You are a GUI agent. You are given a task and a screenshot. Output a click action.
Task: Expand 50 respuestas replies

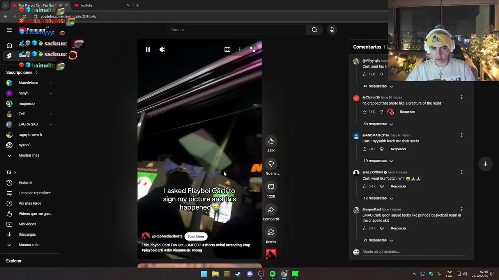(378, 124)
